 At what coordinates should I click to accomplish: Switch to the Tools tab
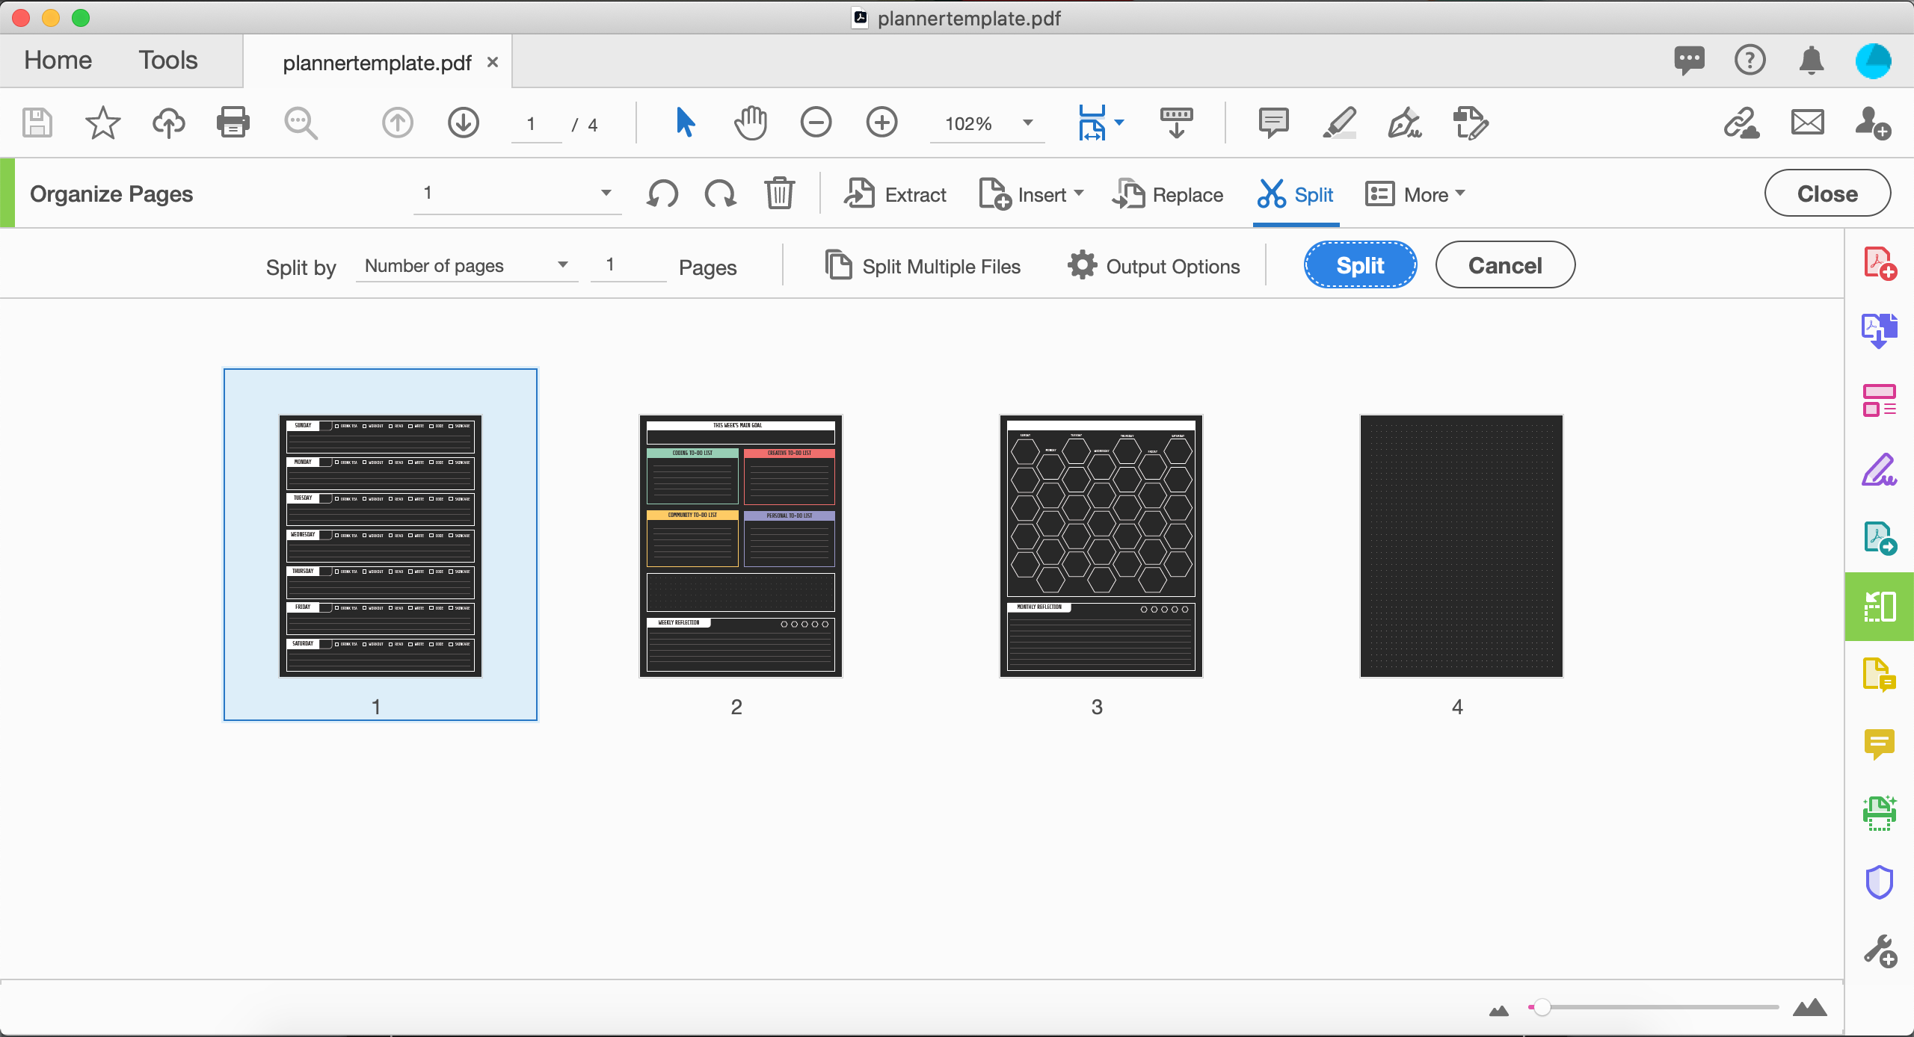[x=168, y=60]
